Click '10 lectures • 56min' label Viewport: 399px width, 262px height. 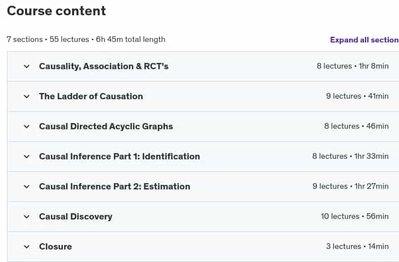point(355,217)
